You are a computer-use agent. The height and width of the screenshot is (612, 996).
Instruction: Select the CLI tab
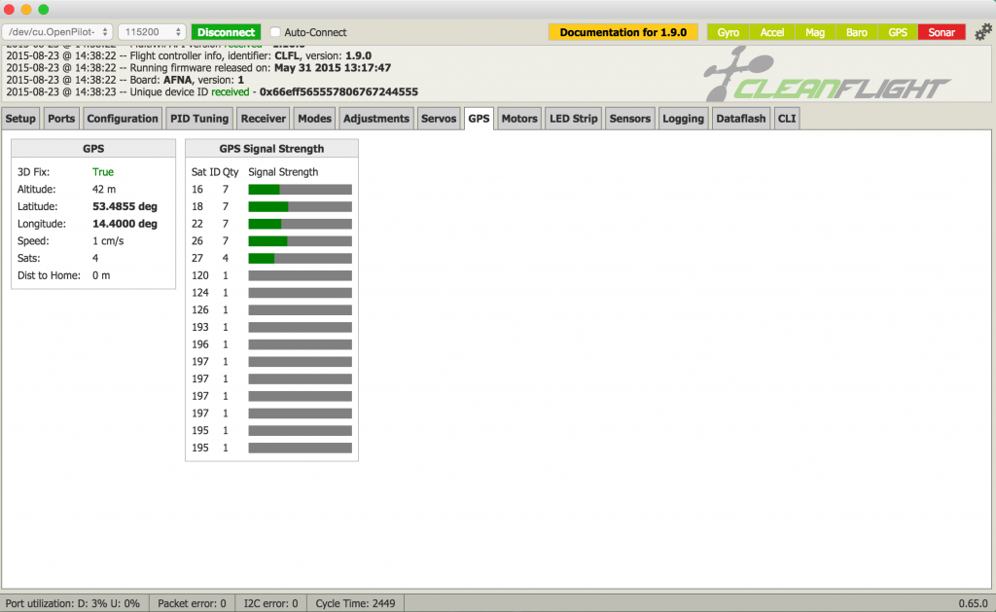[x=786, y=119]
